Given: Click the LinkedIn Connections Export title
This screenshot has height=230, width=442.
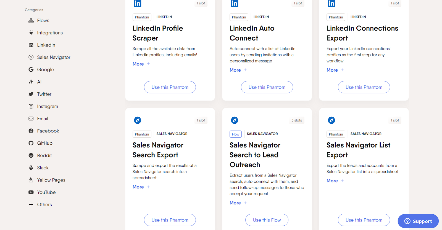Looking at the screenshot, I should 362,33.
